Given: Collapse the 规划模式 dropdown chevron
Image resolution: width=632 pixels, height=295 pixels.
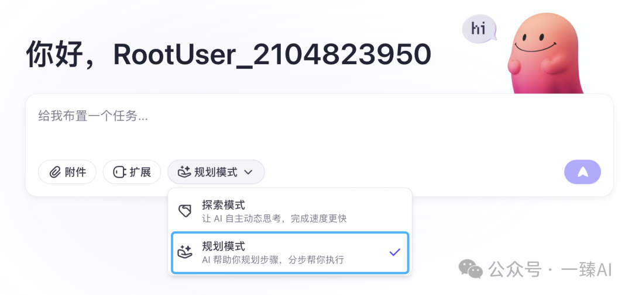Looking at the screenshot, I should (x=248, y=173).
